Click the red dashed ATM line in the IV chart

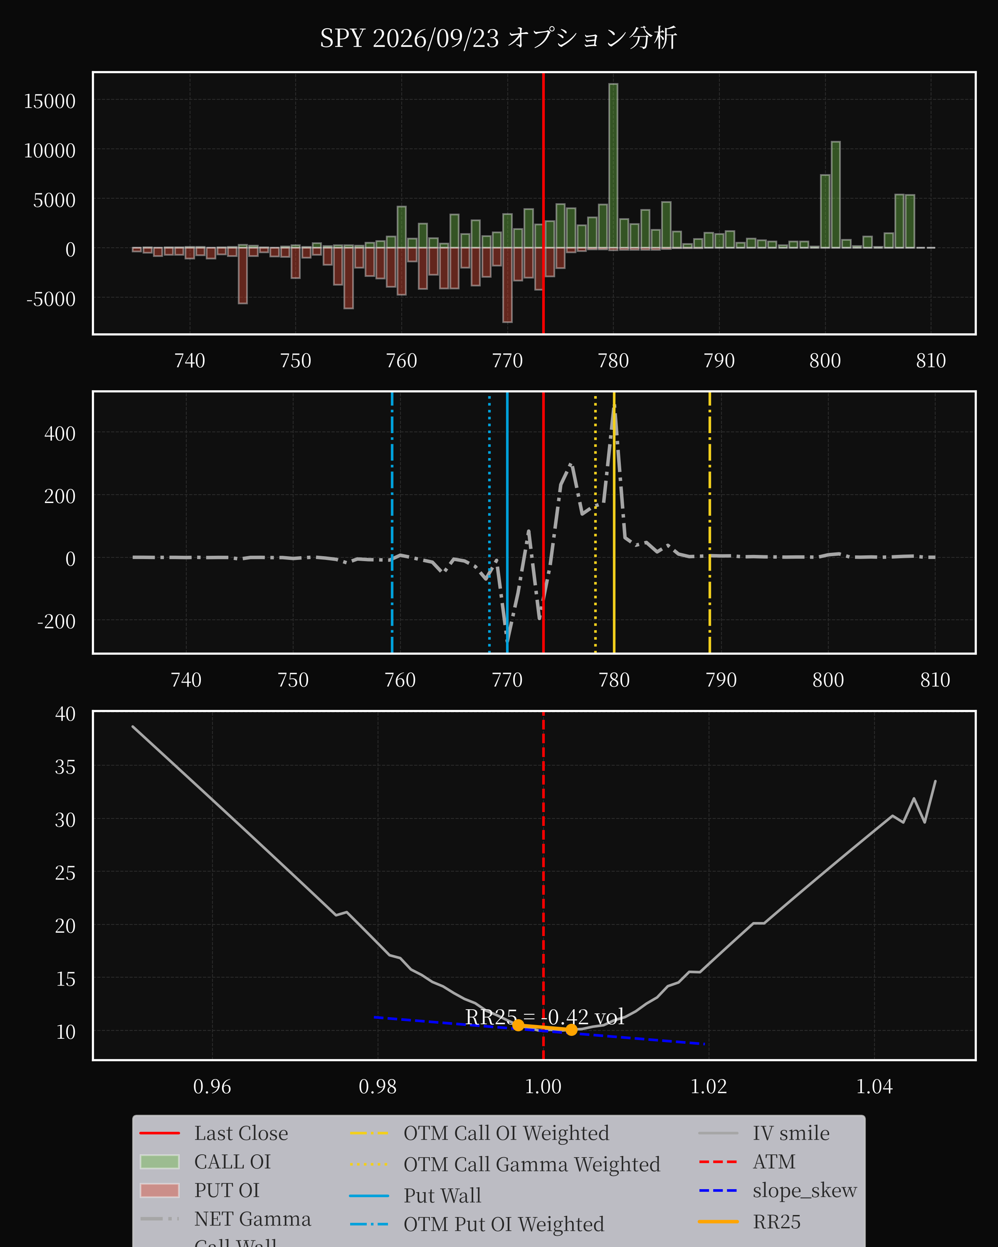[x=543, y=885]
